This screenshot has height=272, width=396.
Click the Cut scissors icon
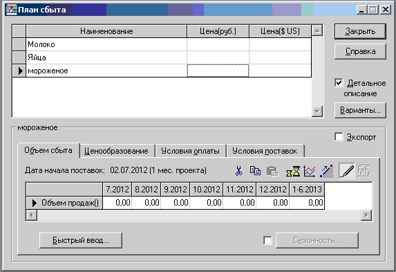pyautogui.click(x=238, y=171)
